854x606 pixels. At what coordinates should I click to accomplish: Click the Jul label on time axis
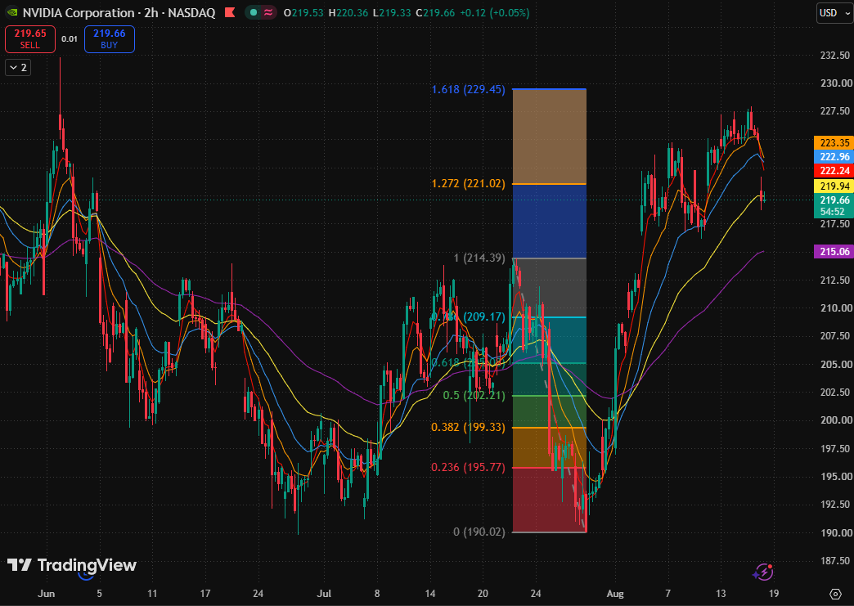324,594
